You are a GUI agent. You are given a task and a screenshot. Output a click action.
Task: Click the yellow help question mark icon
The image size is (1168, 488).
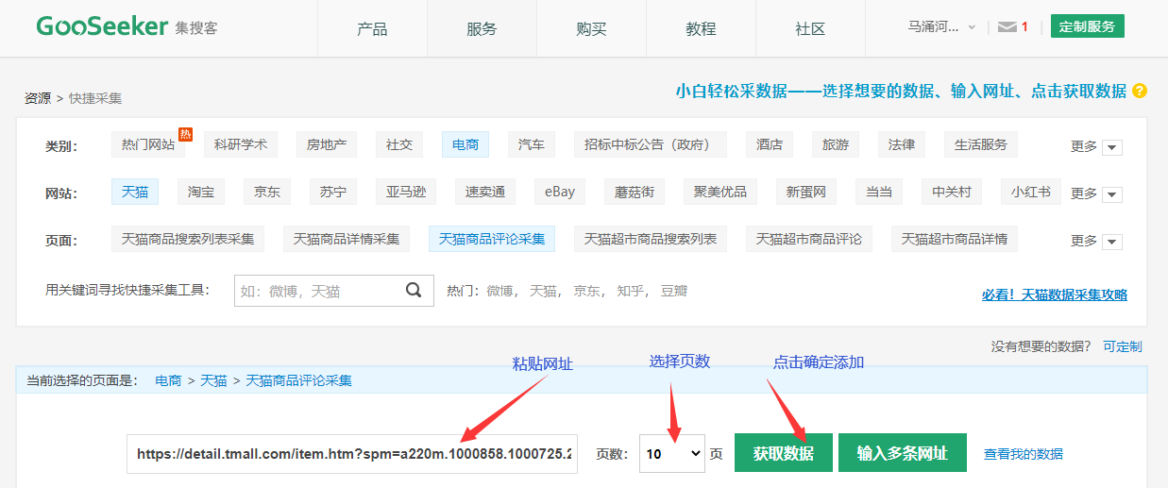1140,91
